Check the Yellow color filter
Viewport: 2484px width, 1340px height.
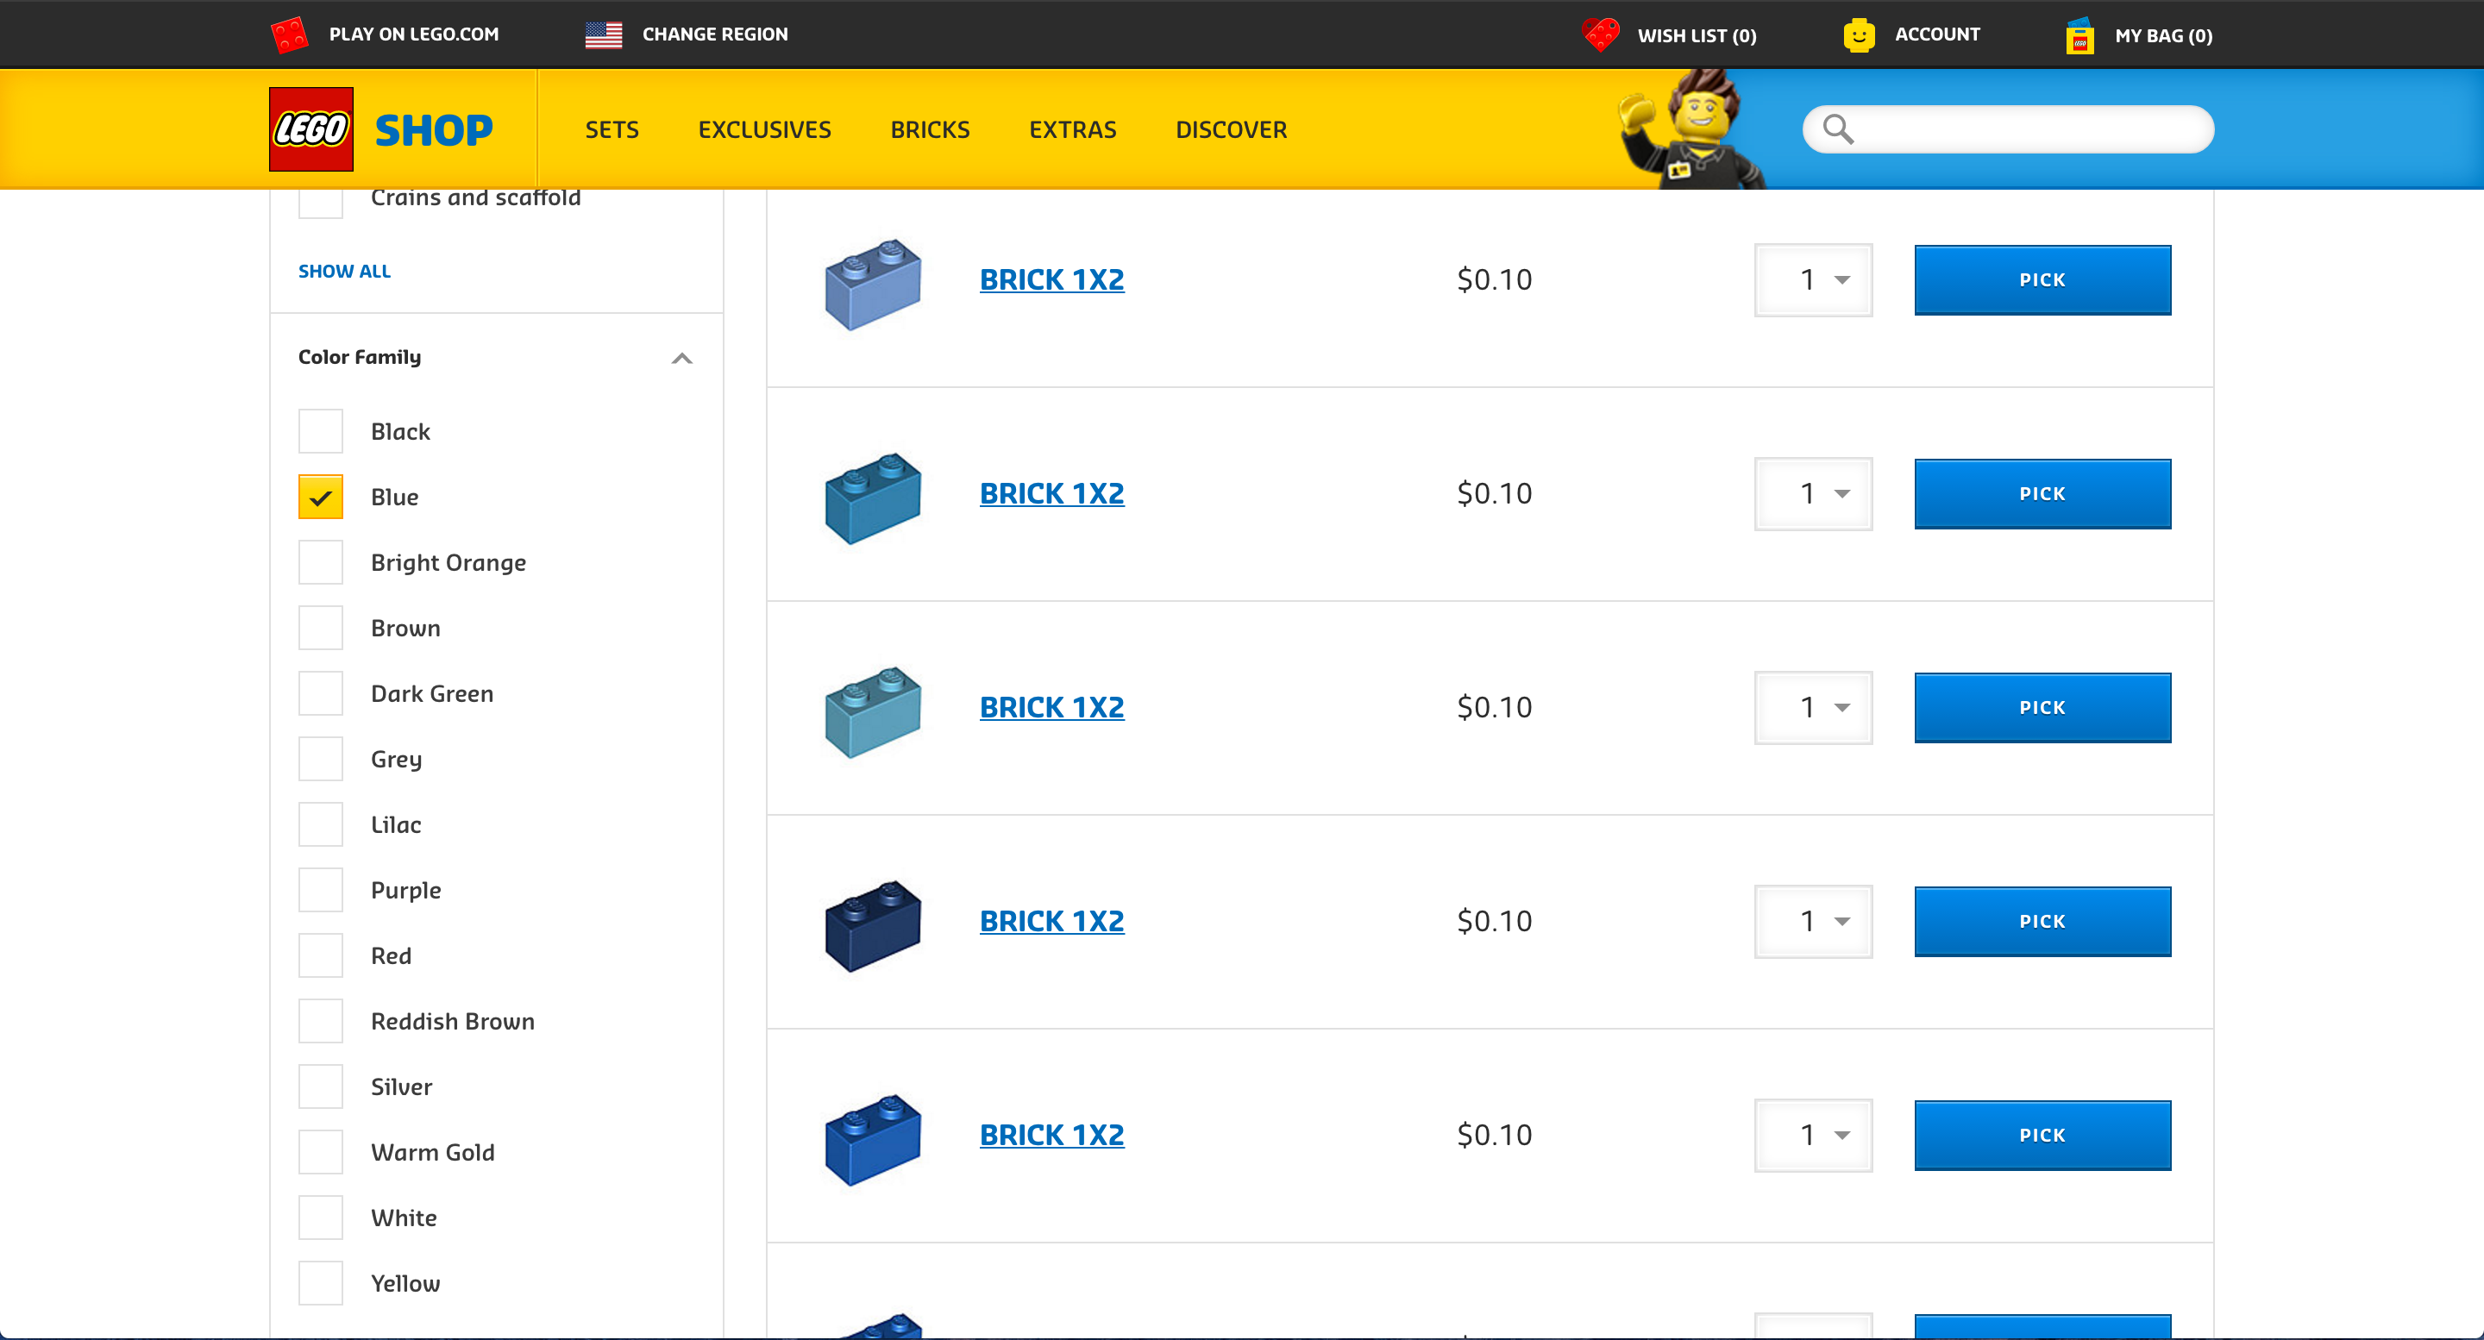(320, 1283)
